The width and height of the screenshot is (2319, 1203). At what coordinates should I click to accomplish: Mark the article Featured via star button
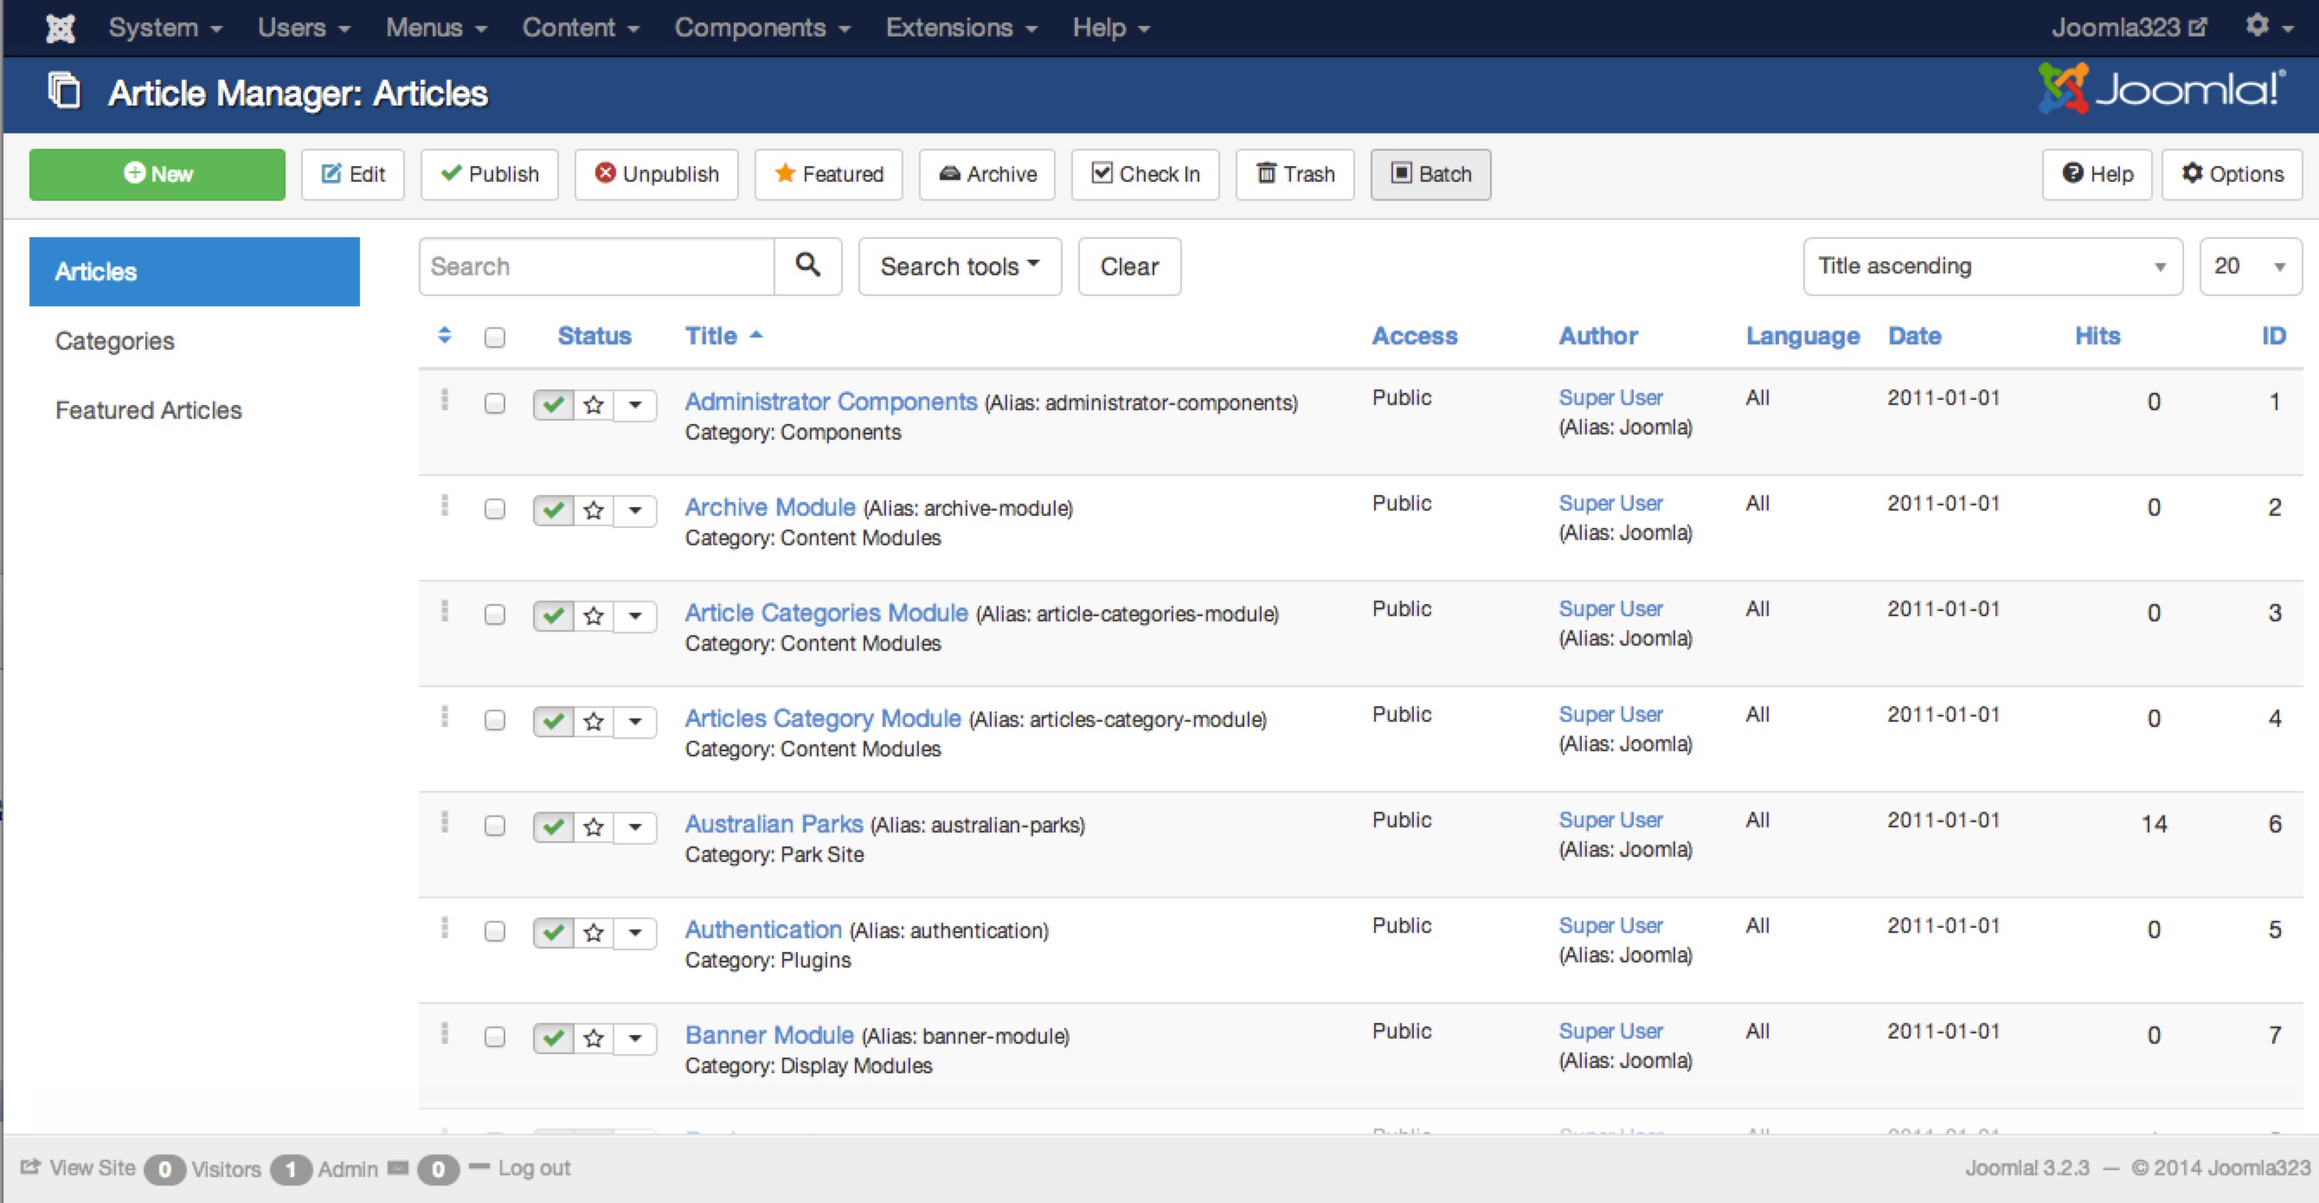[828, 174]
